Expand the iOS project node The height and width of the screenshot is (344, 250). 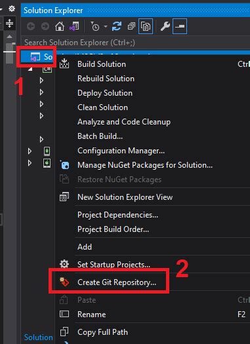[x=30, y=163]
